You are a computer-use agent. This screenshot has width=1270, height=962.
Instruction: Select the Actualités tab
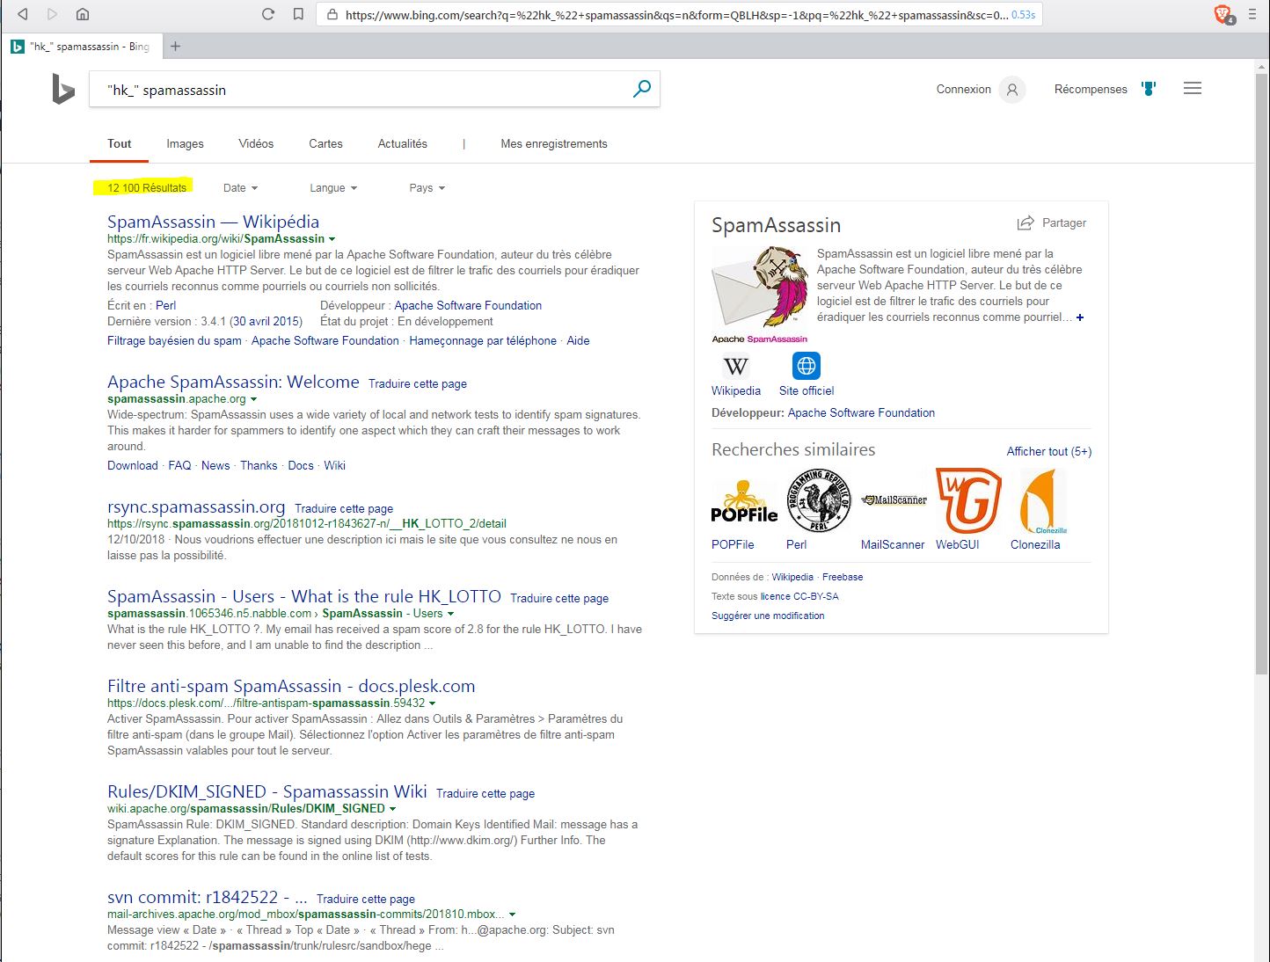(402, 144)
